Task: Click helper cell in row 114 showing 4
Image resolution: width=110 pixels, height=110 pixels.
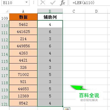Action: tap(50, 53)
